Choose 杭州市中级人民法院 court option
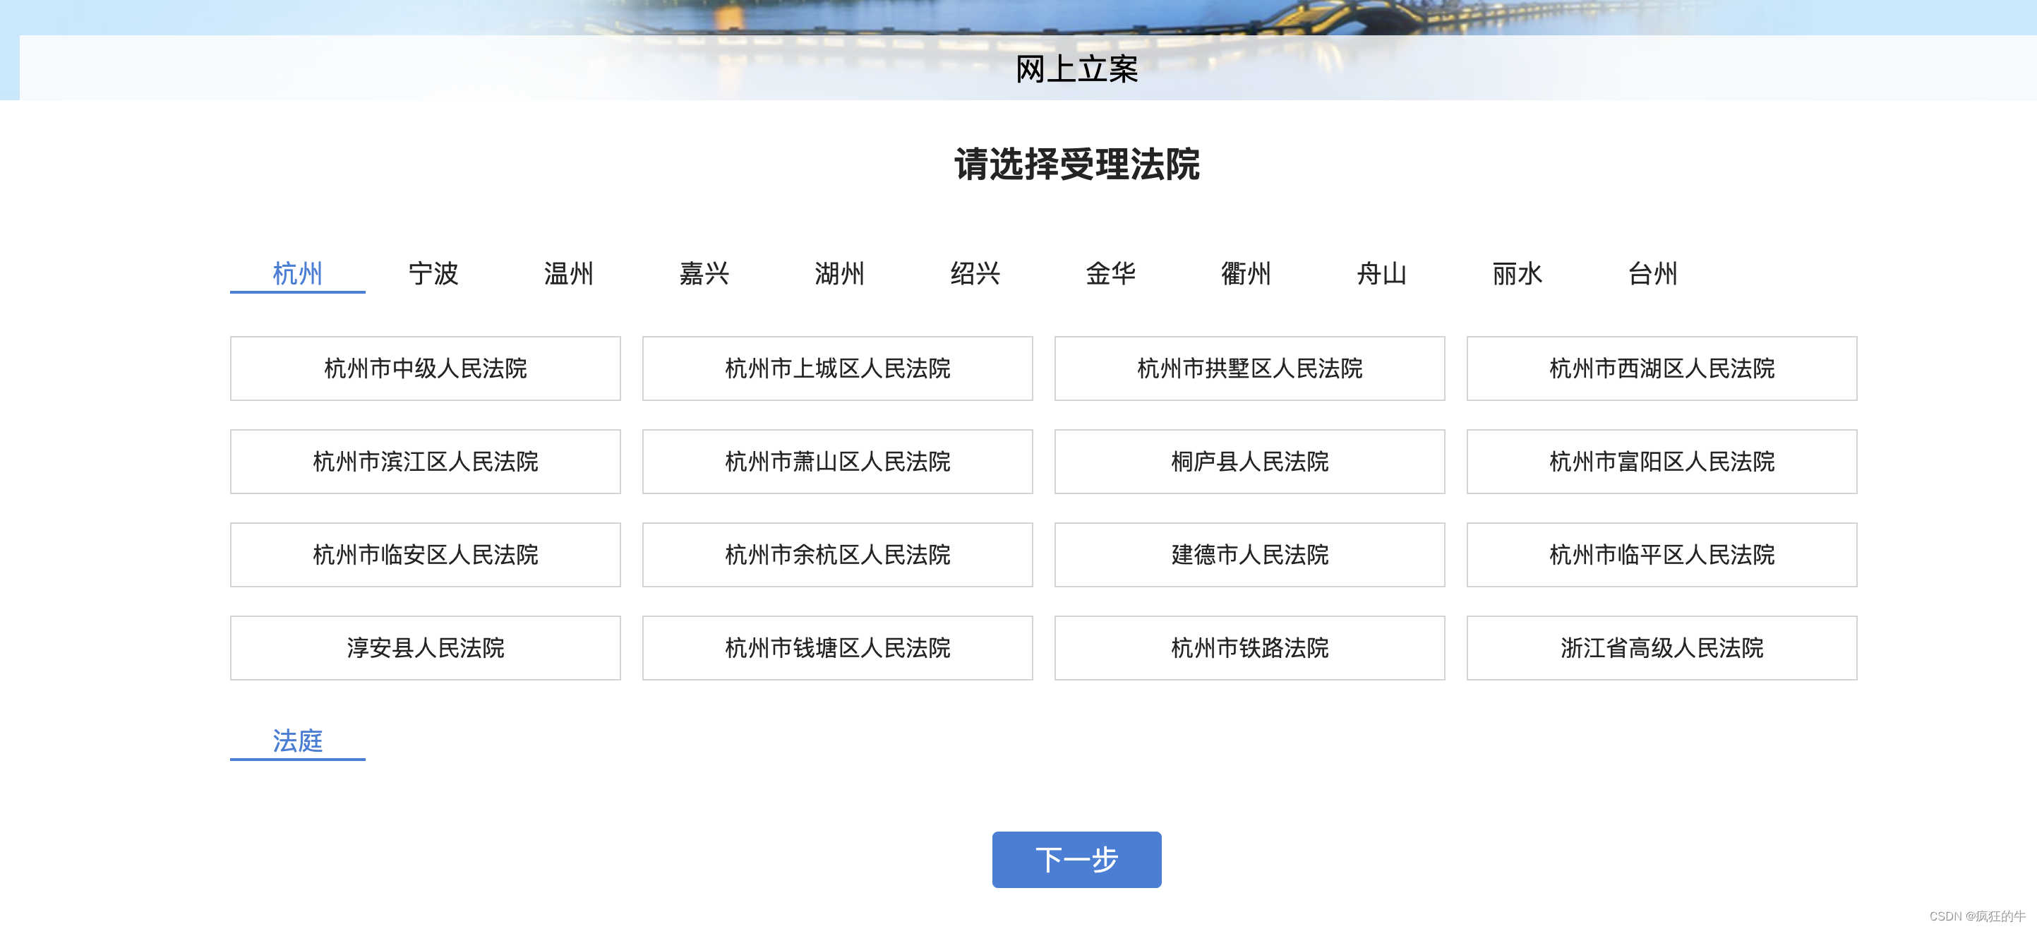 point(426,368)
